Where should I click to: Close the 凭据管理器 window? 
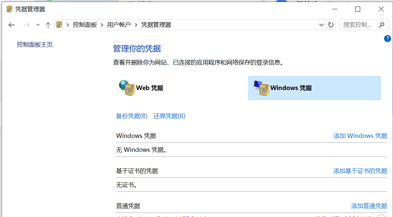(x=381, y=9)
